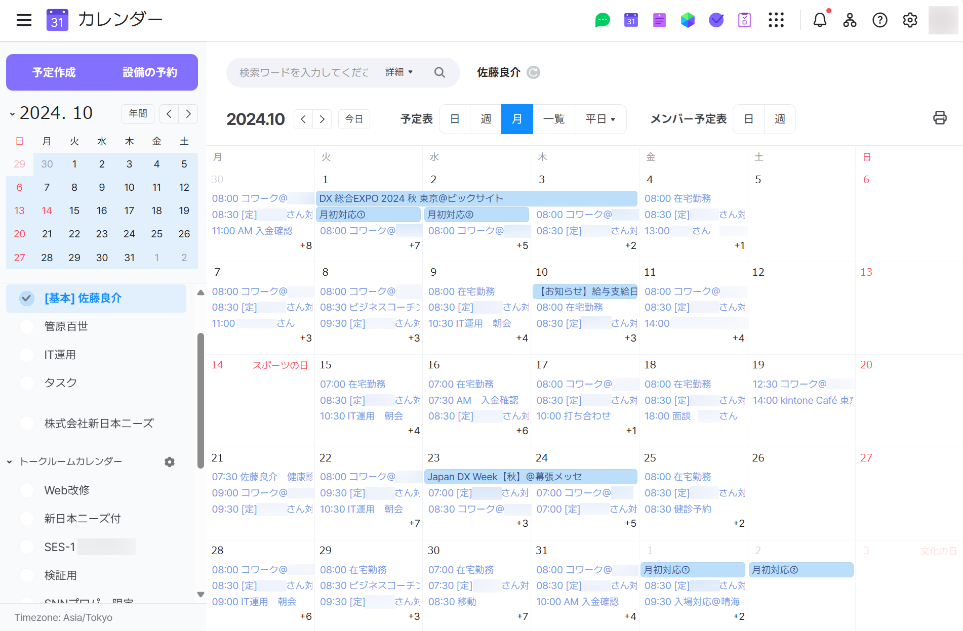Open the organization chart icon
Viewport: 963px width, 631px height.
pyautogui.click(x=850, y=20)
